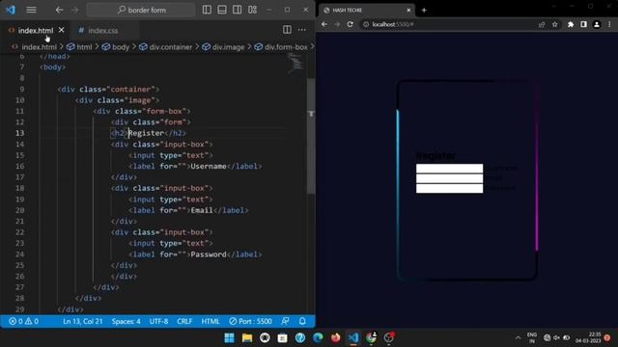Select language mode 'HTML' in status bar

[x=211, y=321]
